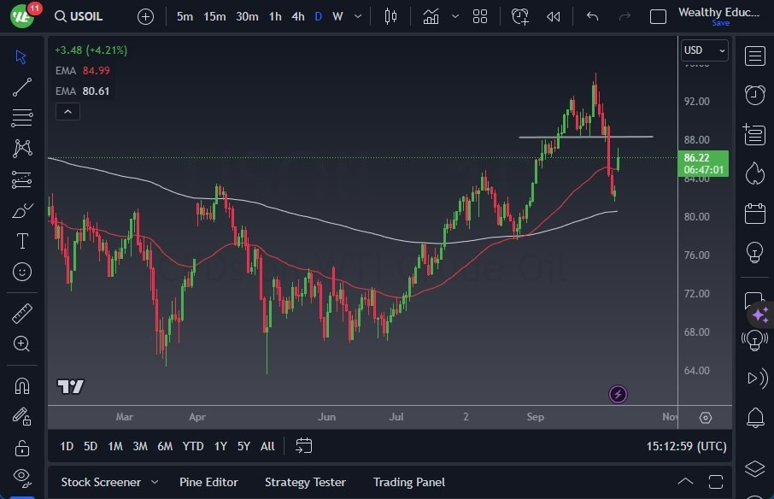Collapse the indicator legend chevron
Viewport: 774px width, 499px height.
67,111
